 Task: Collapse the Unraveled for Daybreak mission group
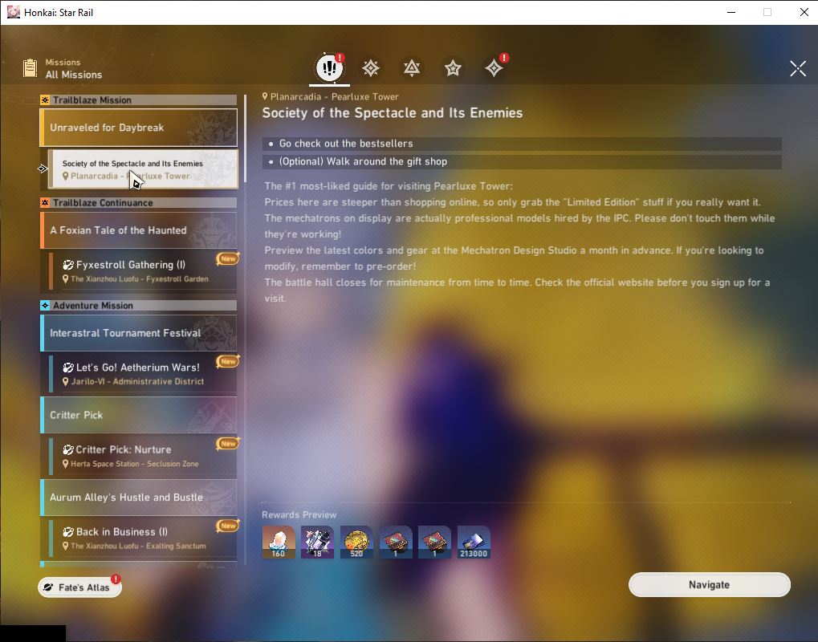point(139,128)
